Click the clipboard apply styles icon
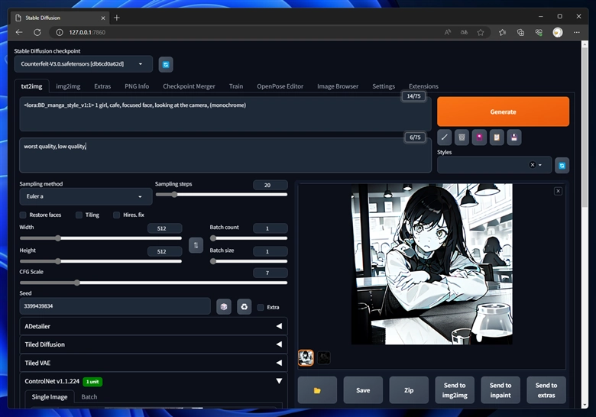The height and width of the screenshot is (417, 596). [497, 137]
